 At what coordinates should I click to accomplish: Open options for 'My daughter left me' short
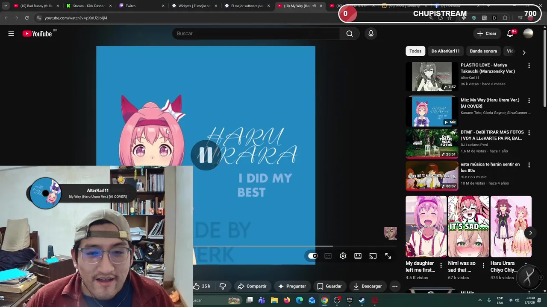point(441,265)
